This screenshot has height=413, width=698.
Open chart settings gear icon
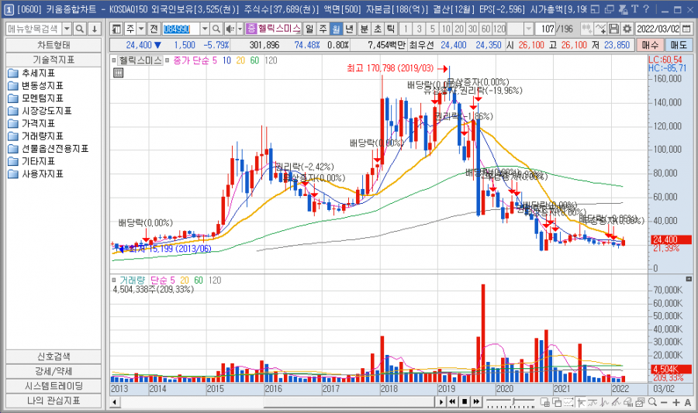627,29
